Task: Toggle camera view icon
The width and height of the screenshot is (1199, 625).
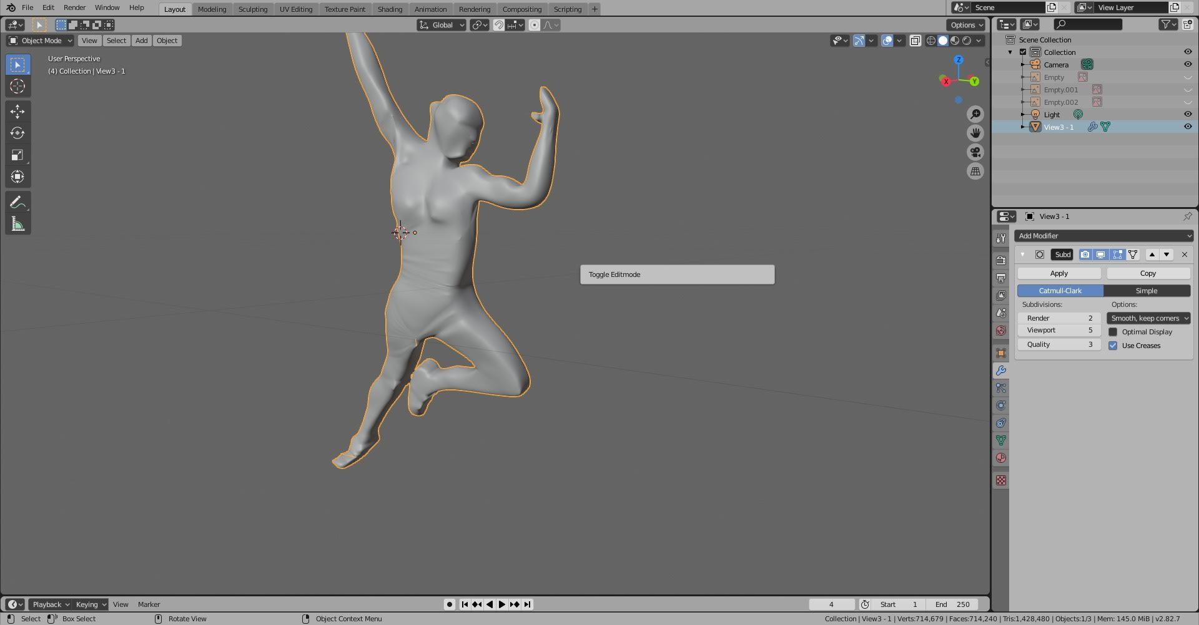Action: coord(975,152)
